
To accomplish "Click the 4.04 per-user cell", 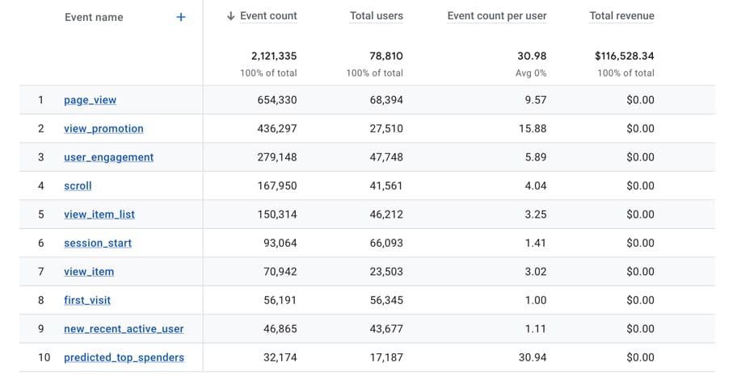I will (x=536, y=185).
